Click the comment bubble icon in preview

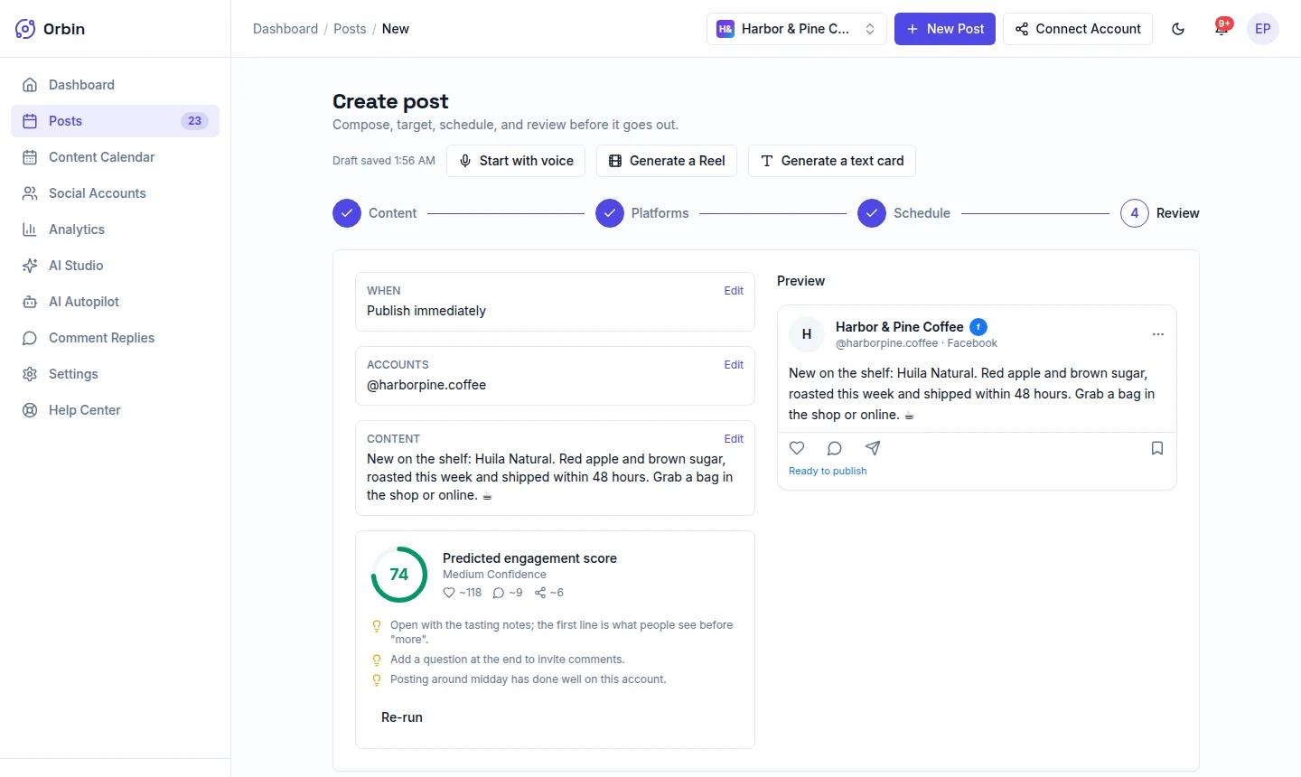tap(835, 448)
